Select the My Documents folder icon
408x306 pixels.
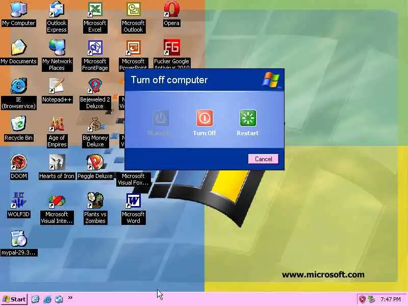pos(18,47)
